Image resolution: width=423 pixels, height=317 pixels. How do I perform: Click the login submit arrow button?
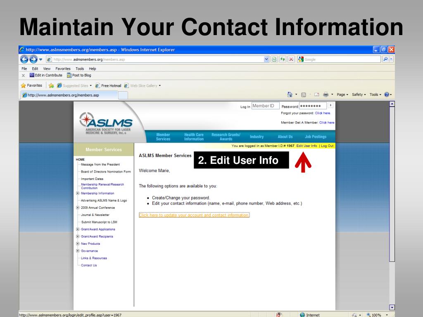[x=331, y=105]
